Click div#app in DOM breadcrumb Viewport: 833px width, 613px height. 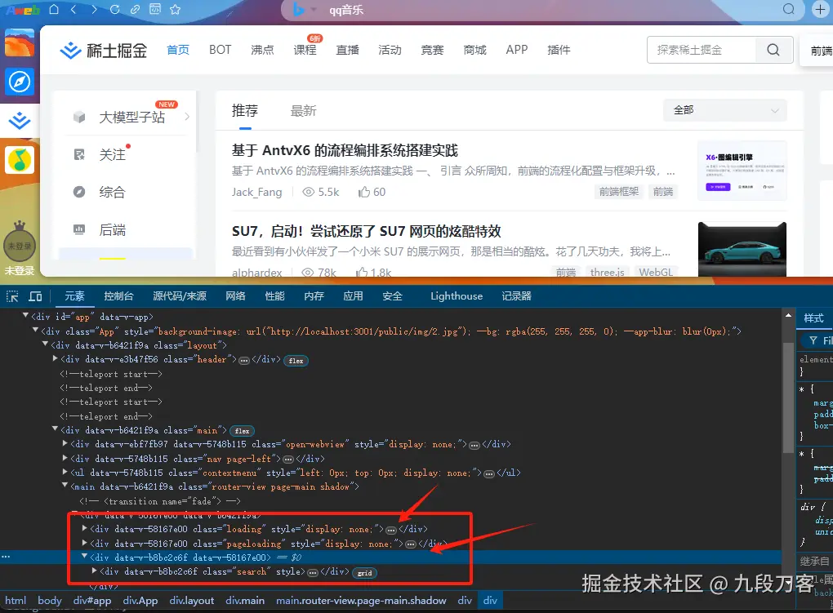[92, 600]
